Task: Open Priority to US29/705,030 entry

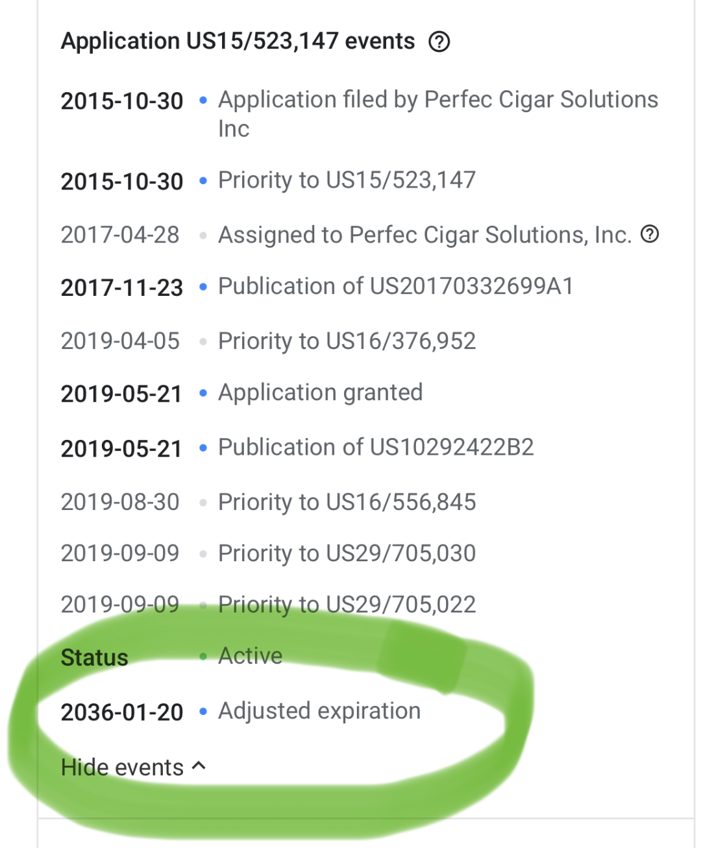Action: tap(347, 553)
